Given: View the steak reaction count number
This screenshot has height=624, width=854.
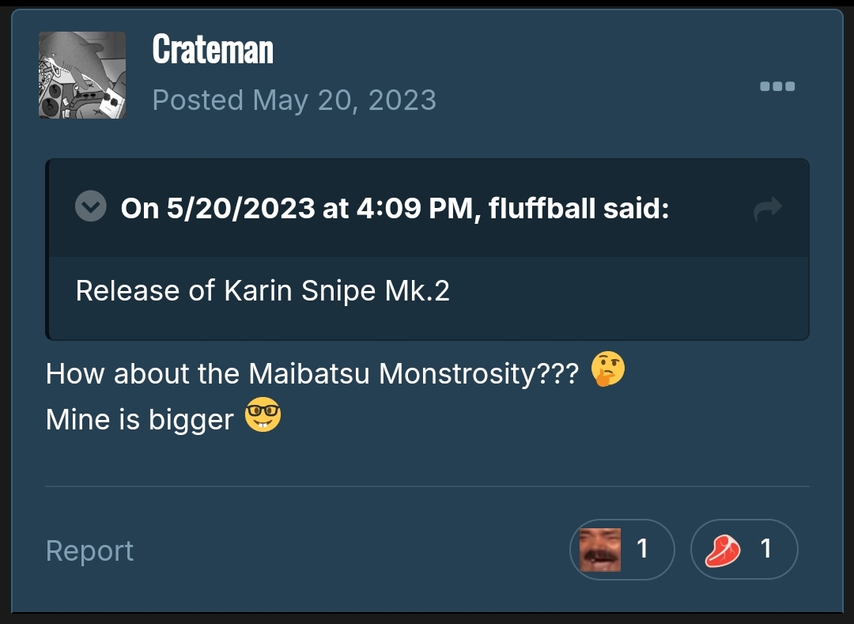Looking at the screenshot, I should coord(765,548).
